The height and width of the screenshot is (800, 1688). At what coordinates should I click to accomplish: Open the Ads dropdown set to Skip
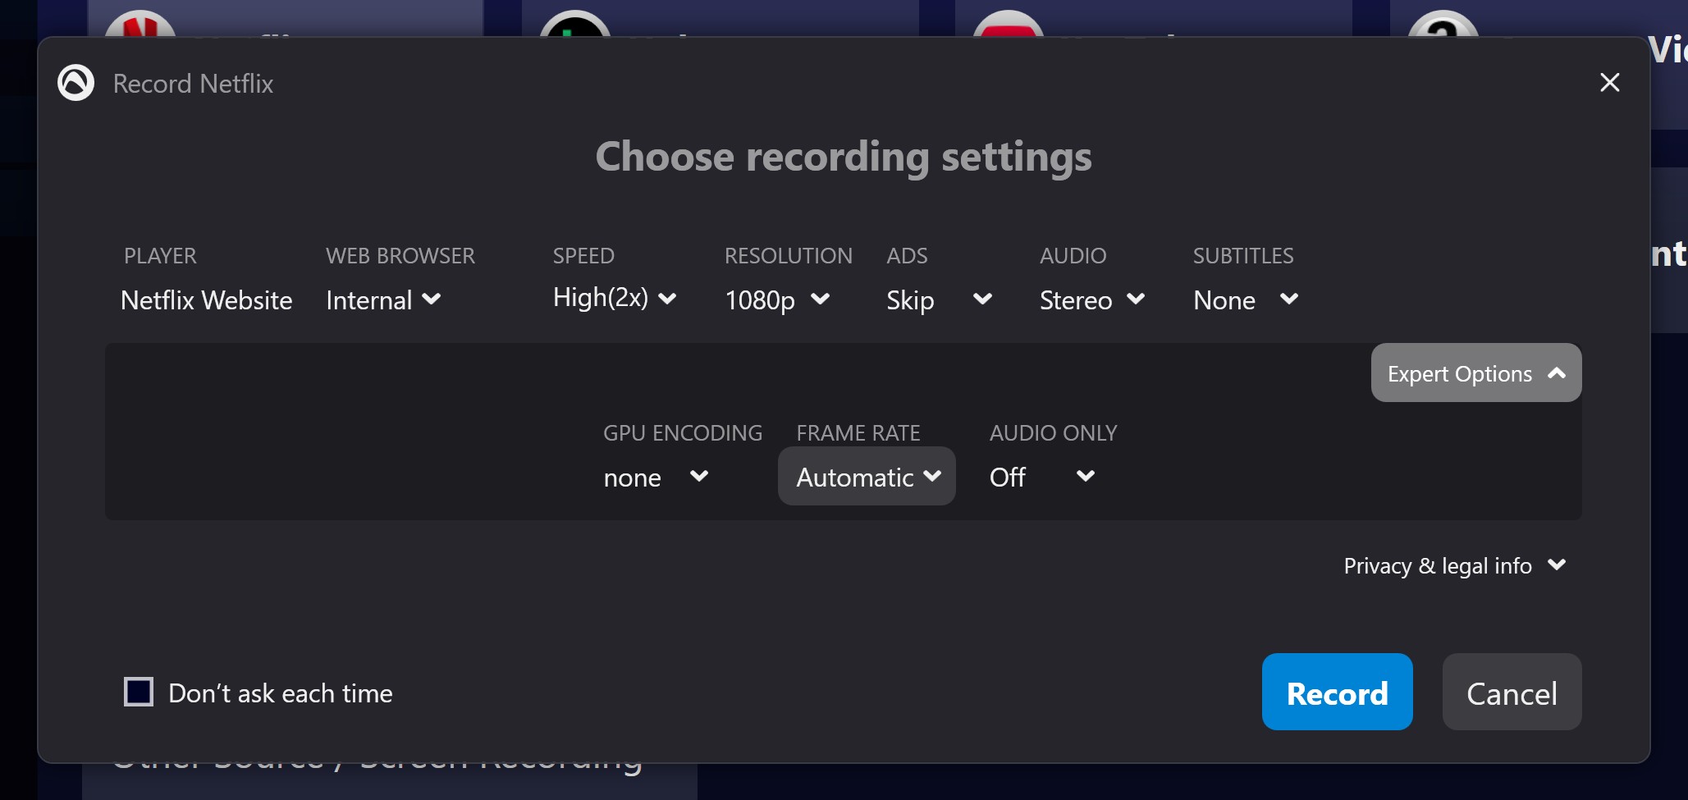[940, 299]
